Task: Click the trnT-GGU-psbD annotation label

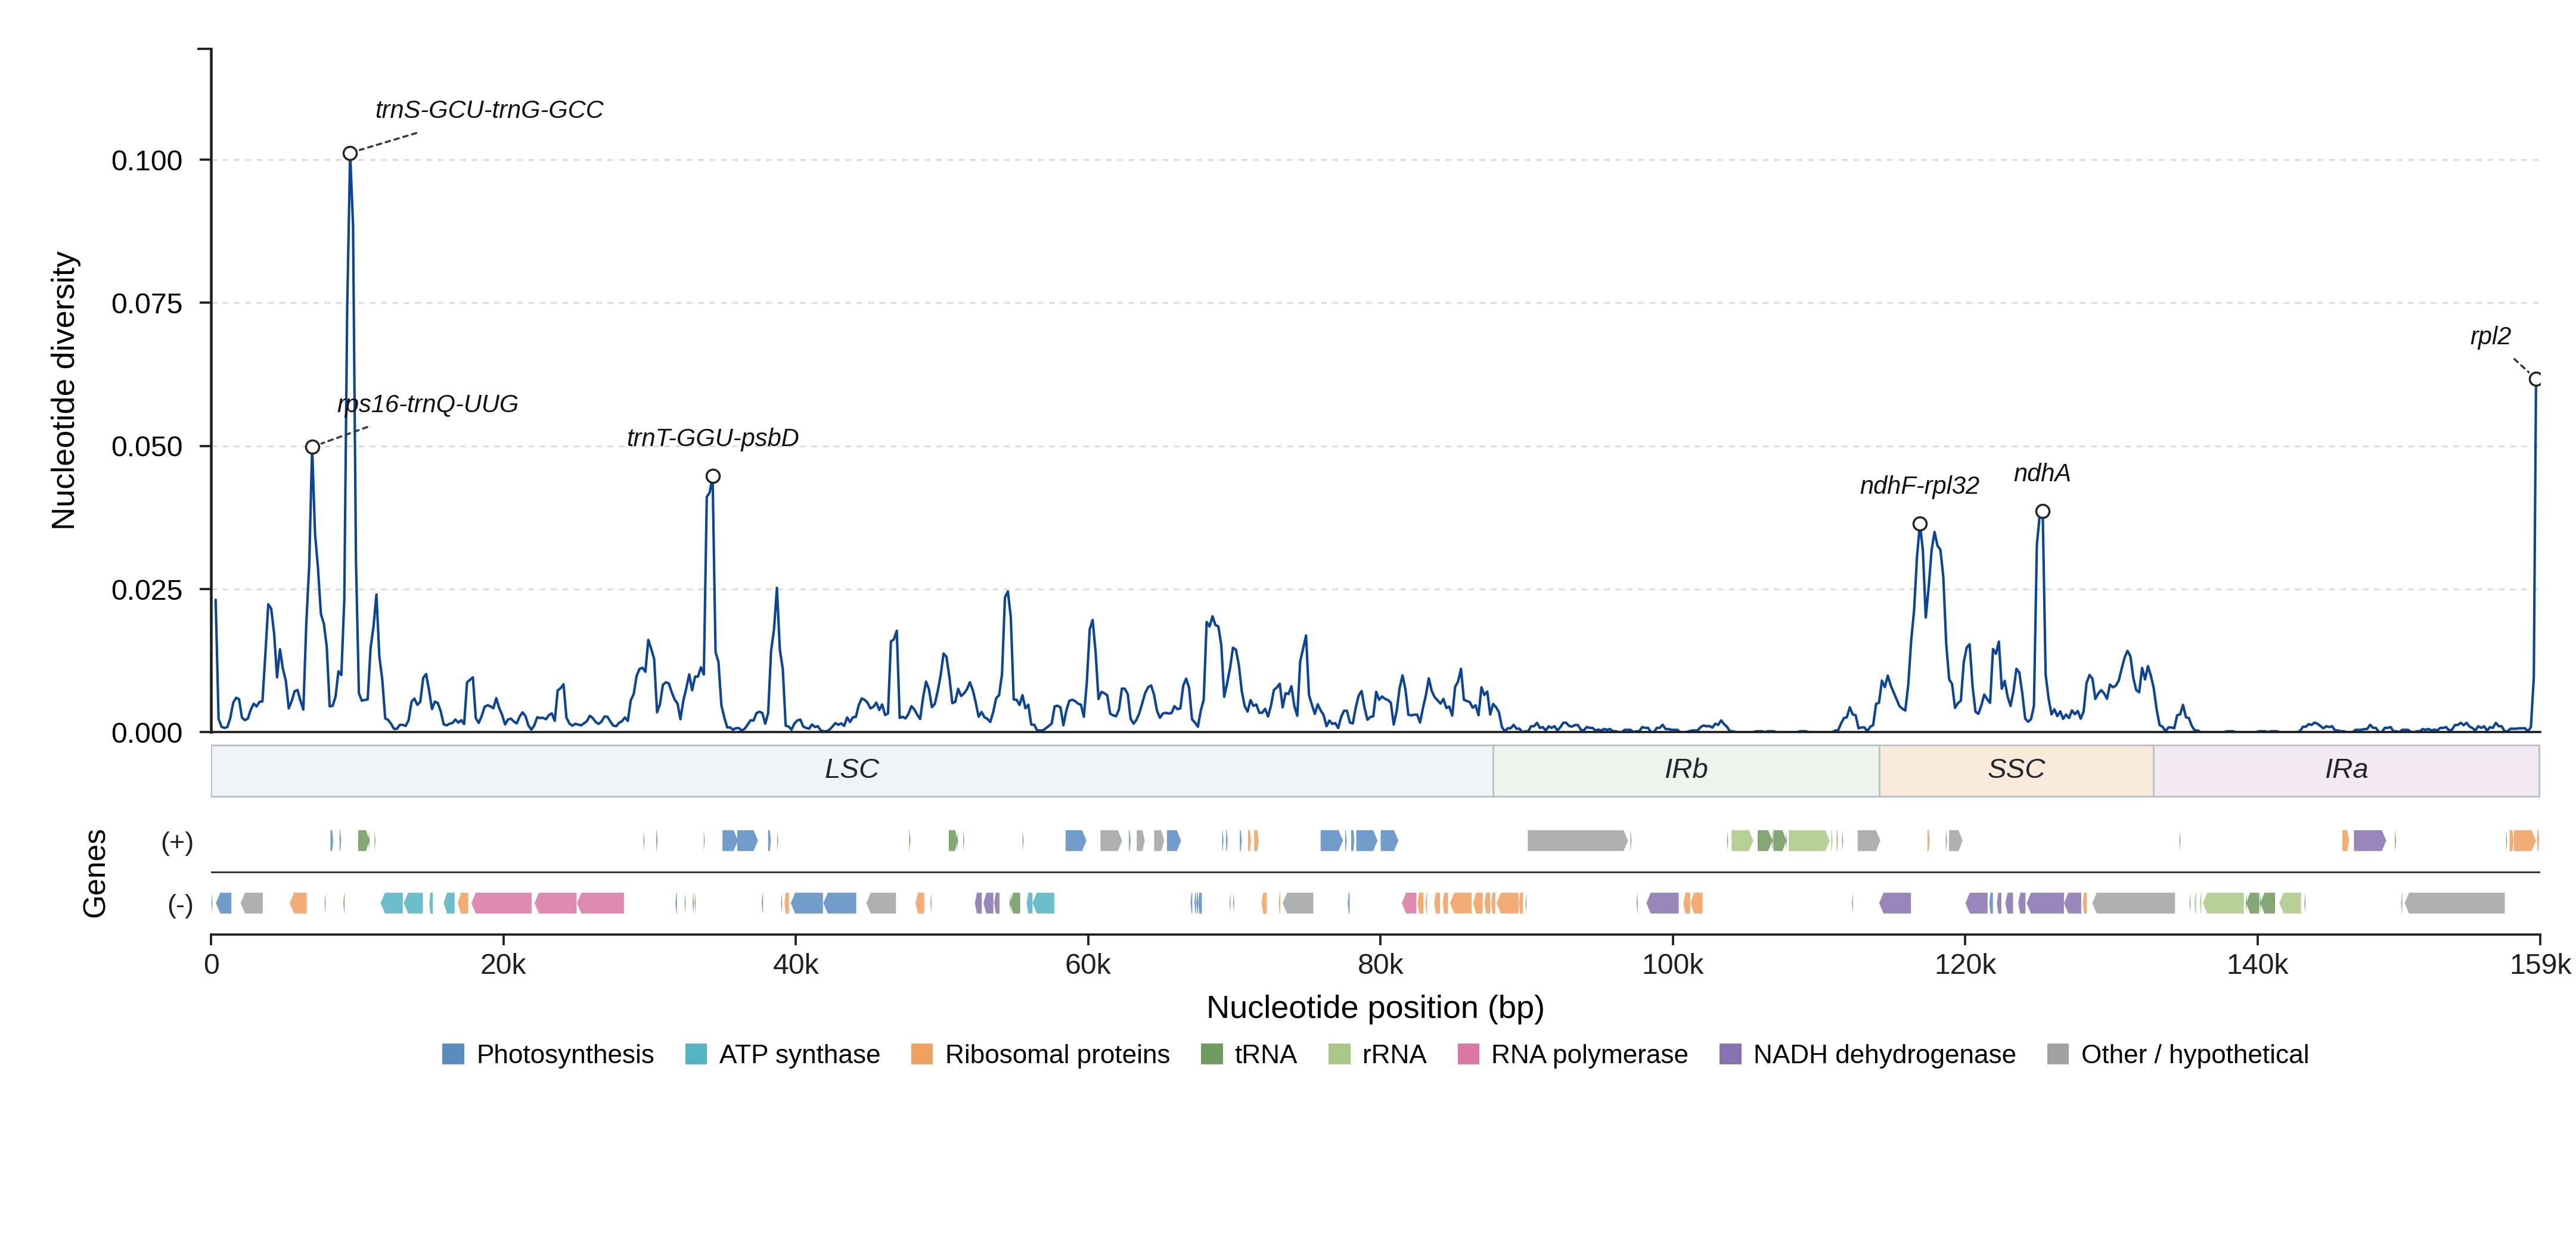Action: [x=713, y=438]
